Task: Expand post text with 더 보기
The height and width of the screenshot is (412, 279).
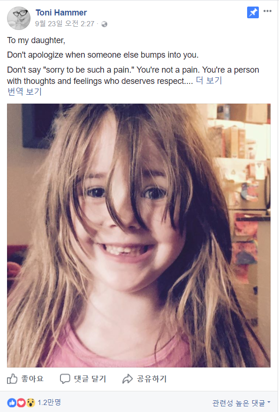Action: coord(209,81)
